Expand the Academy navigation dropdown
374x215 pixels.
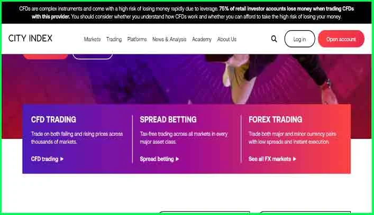pos(202,39)
